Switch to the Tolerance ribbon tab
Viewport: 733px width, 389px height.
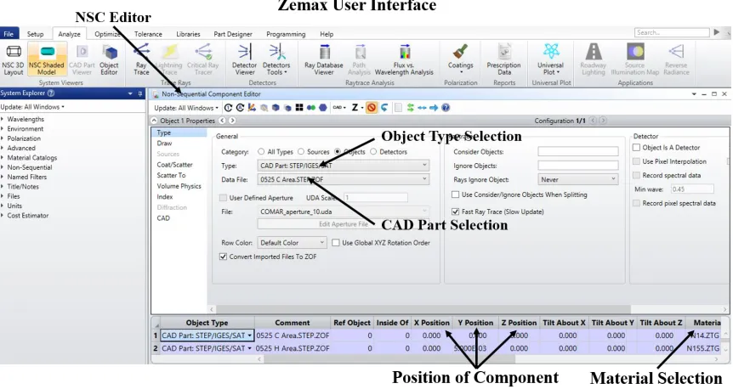[x=148, y=34]
